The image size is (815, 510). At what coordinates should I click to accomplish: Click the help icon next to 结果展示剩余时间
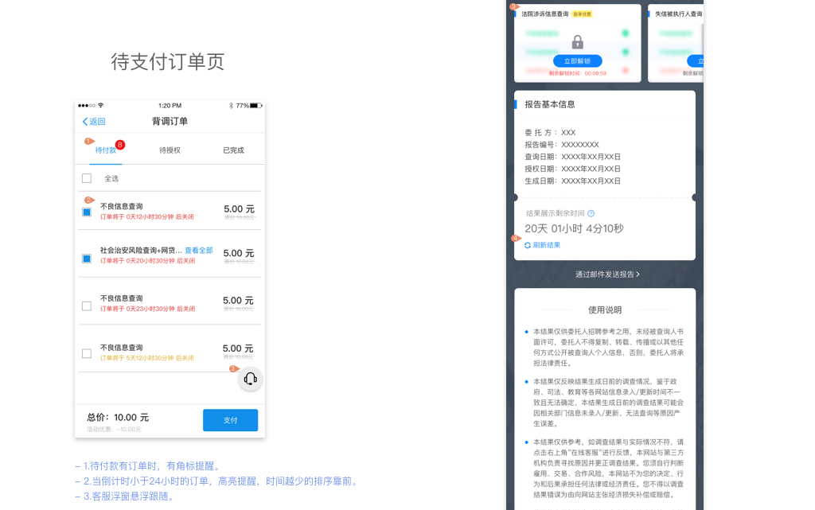point(591,213)
